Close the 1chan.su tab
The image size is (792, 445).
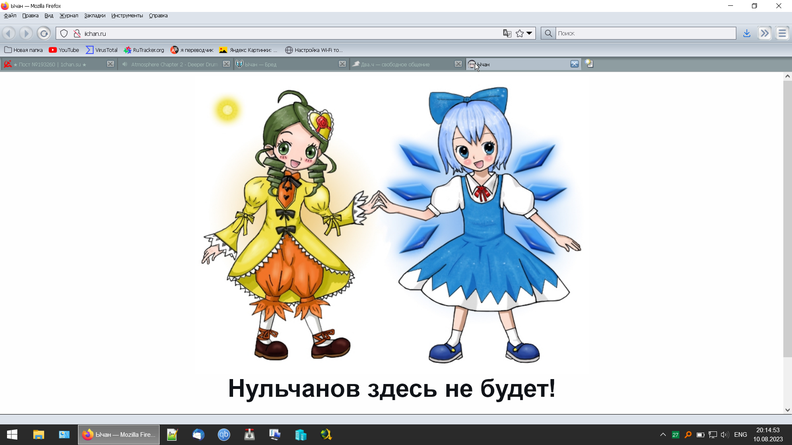pos(111,64)
